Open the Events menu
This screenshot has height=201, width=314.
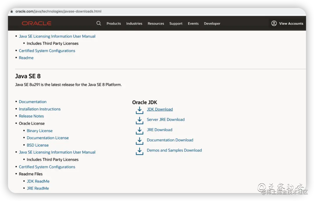[193, 23]
